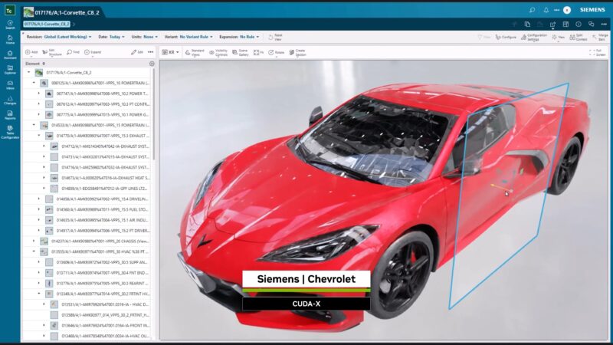Open Standard Views in the viewer toolbar
Image resolution: width=613 pixels, height=345 pixels.
point(195,52)
